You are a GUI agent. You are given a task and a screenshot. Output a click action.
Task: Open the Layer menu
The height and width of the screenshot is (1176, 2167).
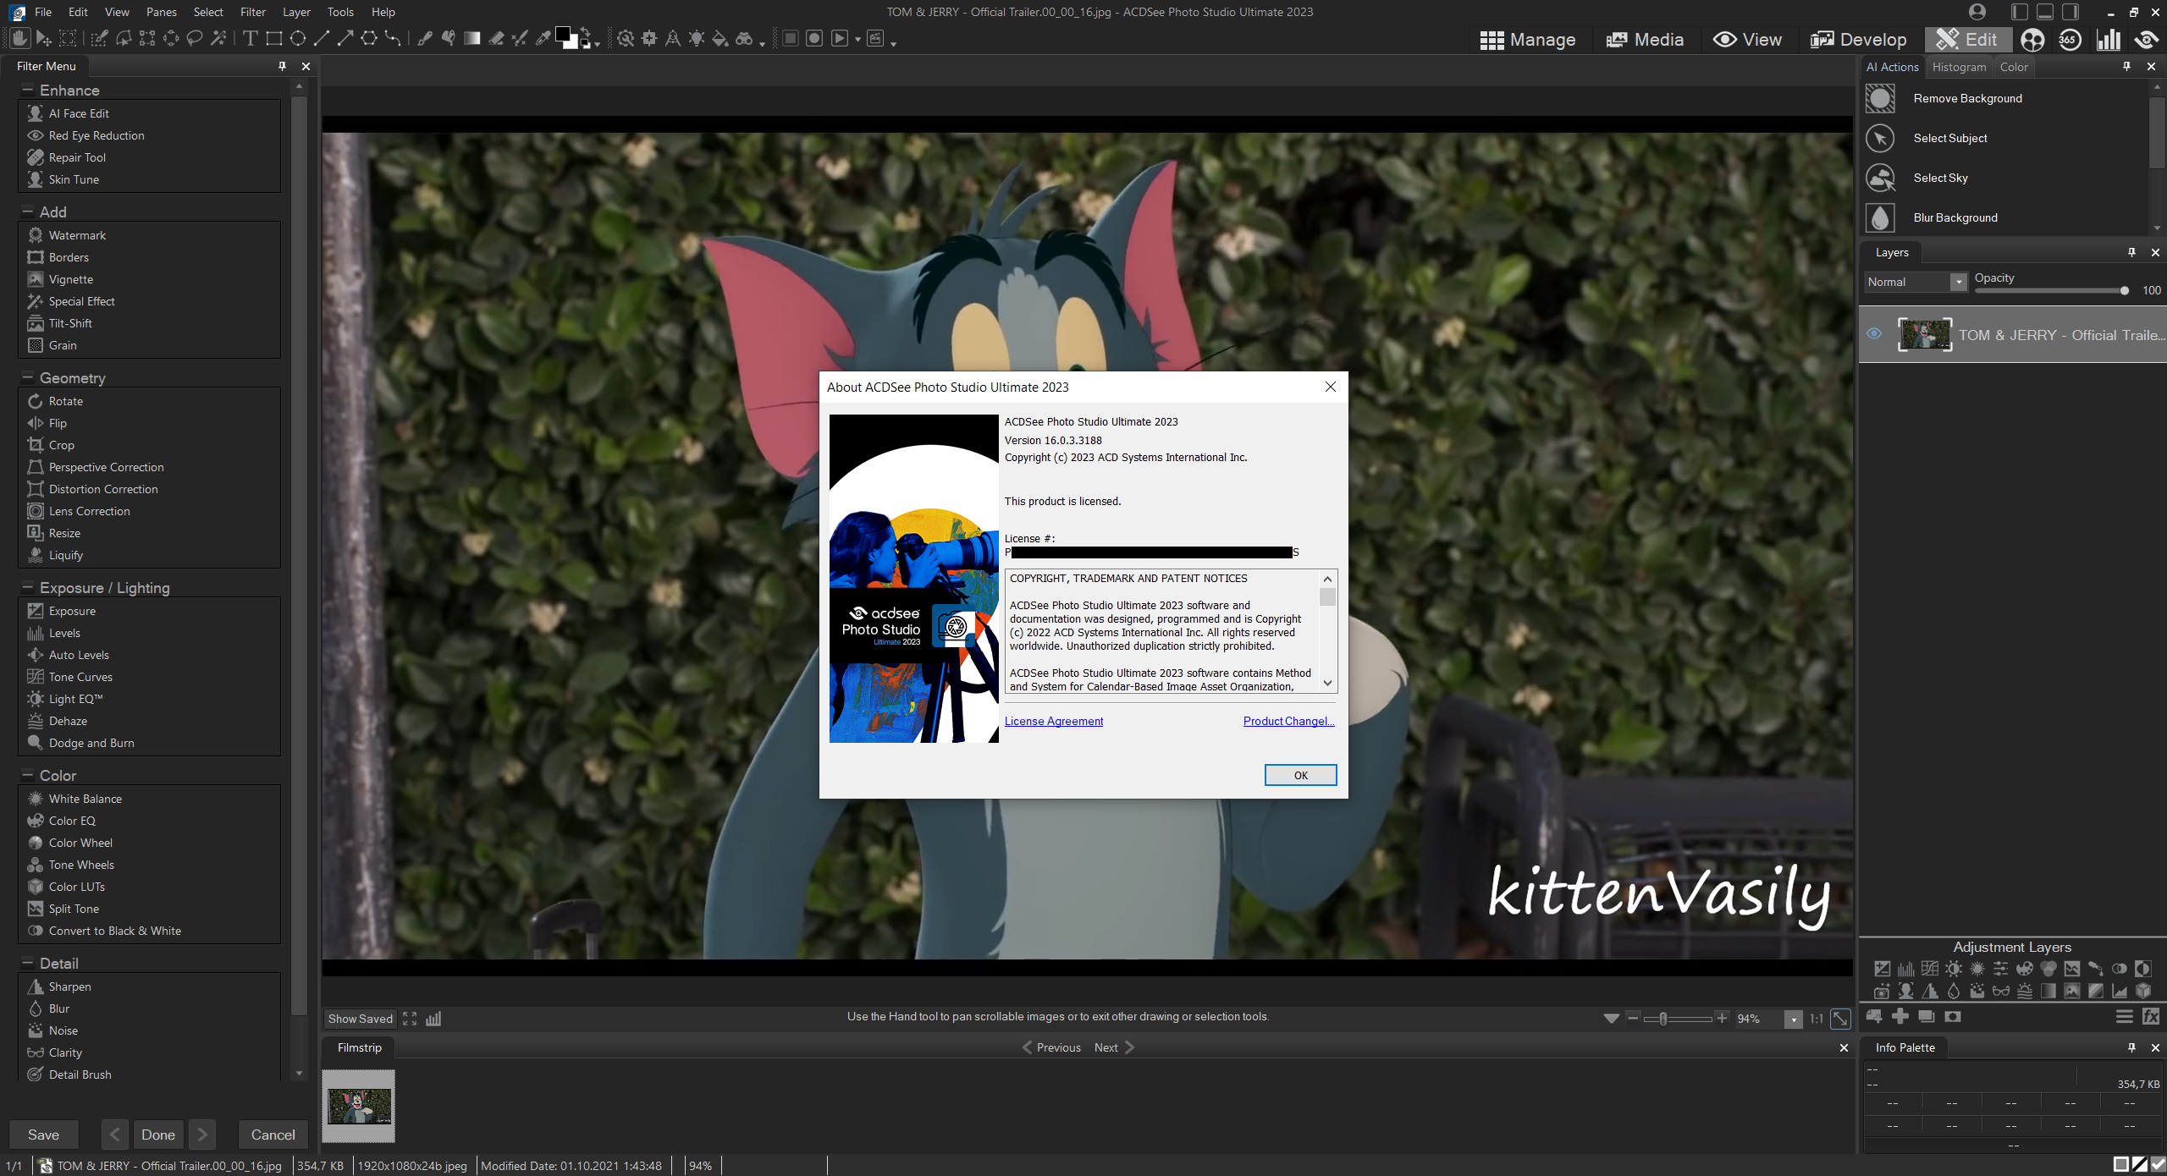click(296, 12)
